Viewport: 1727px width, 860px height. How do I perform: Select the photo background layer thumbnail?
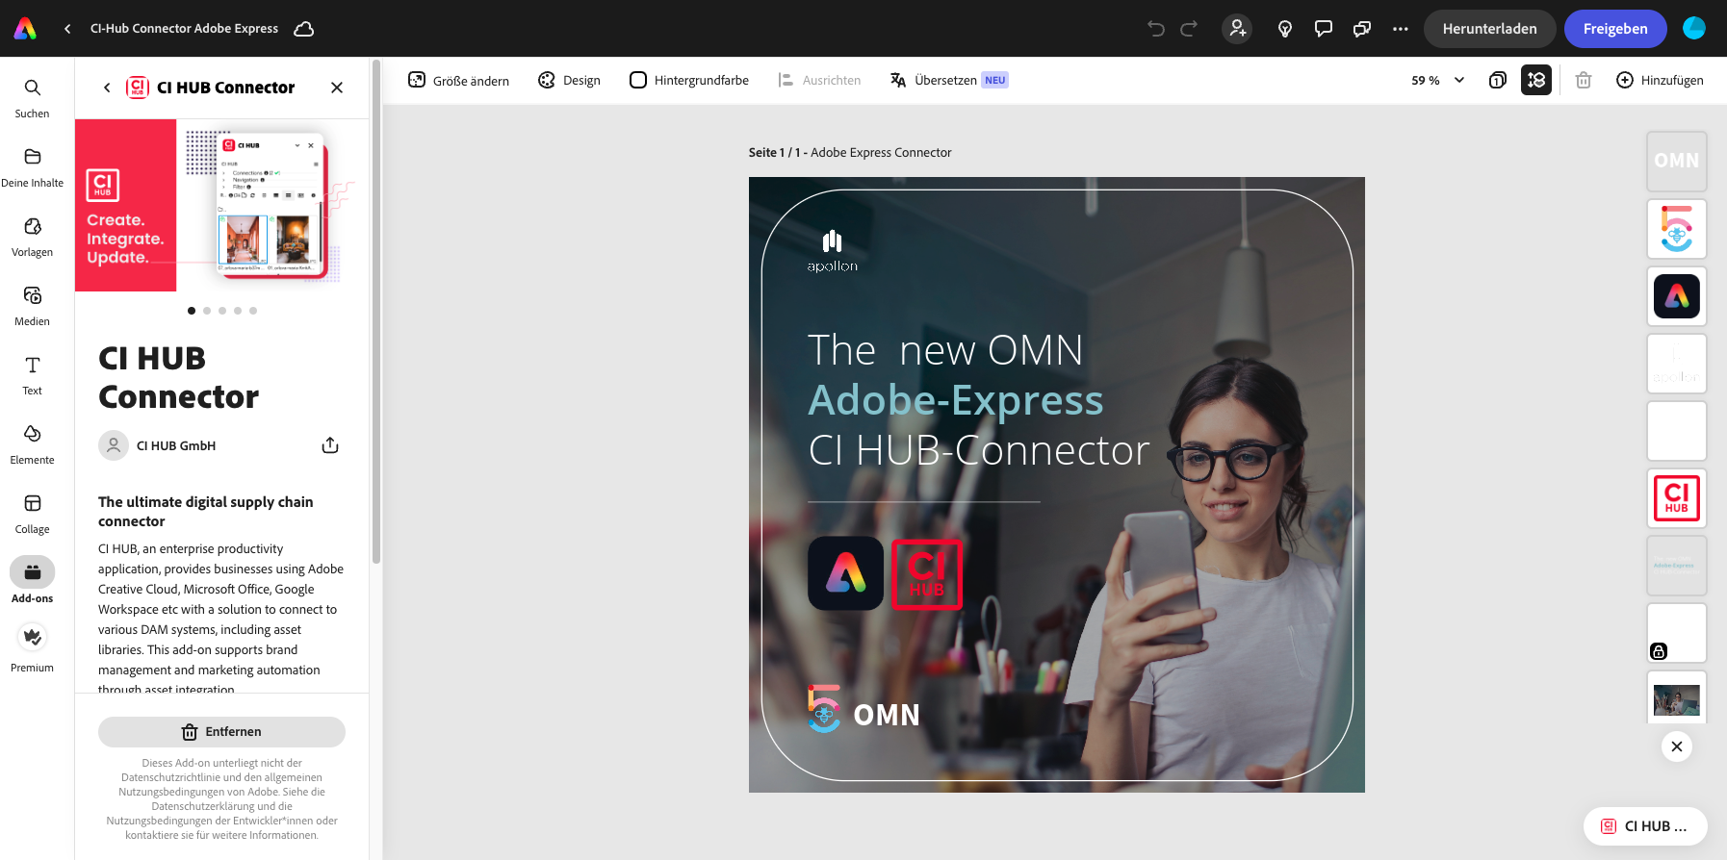pos(1677,697)
